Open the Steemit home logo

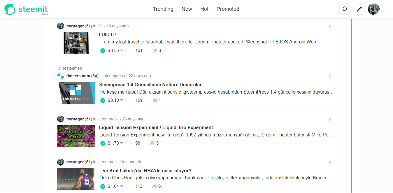click(x=26, y=9)
